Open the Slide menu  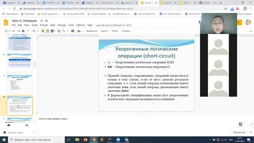tap(52, 25)
